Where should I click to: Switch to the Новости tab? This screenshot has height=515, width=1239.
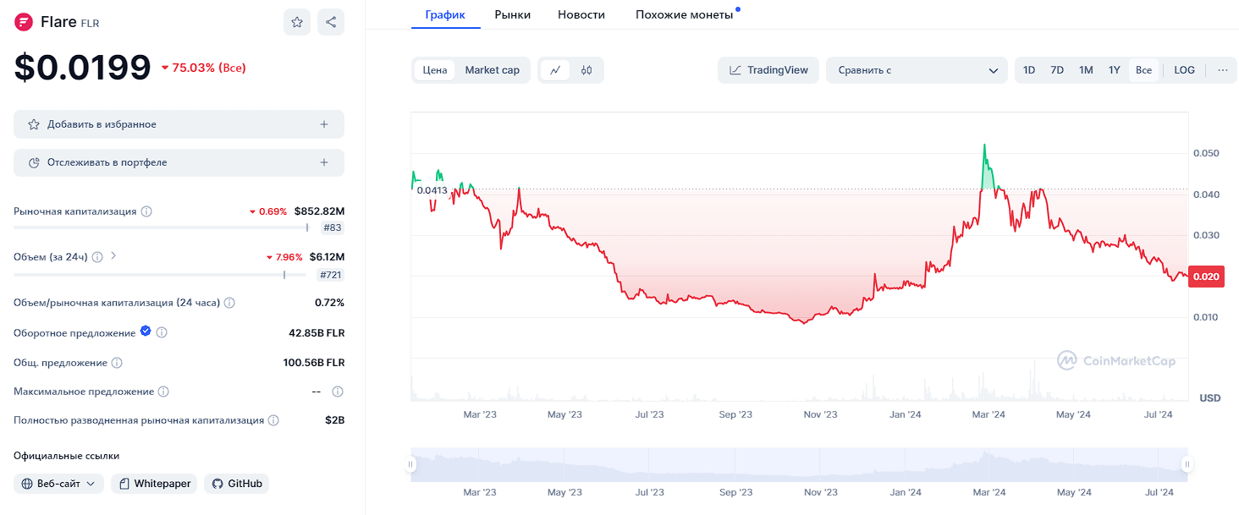coord(581,14)
